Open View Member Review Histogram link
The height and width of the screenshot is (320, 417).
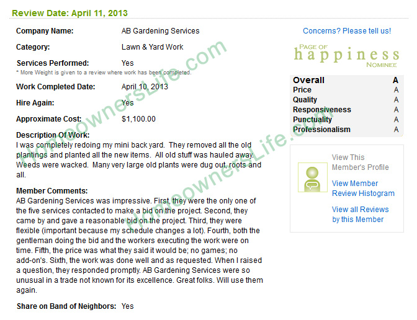(x=363, y=188)
